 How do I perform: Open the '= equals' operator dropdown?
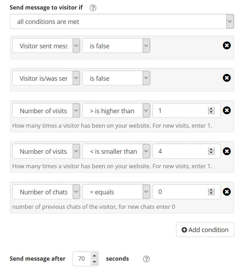(116, 192)
